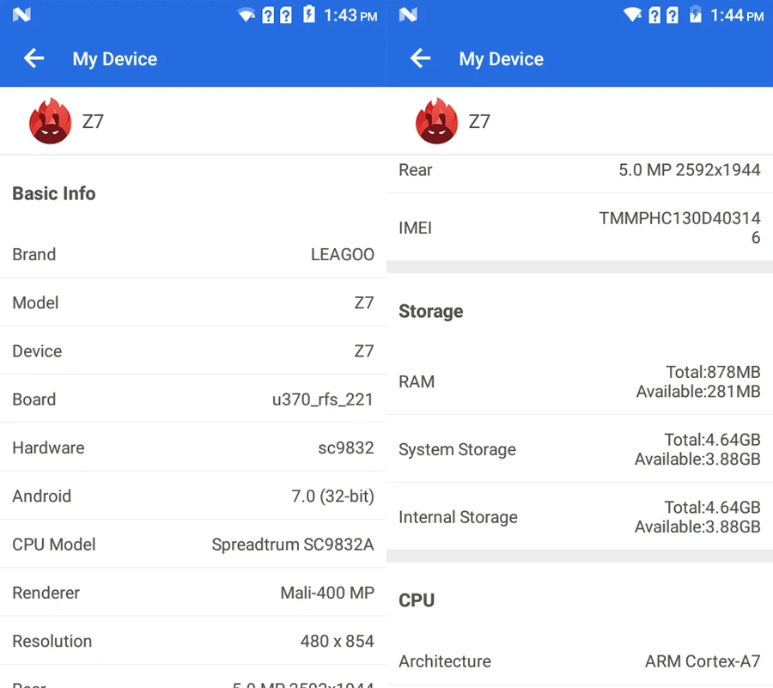Select the Resolution label
This screenshot has height=688, width=773.
coord(52,641)
